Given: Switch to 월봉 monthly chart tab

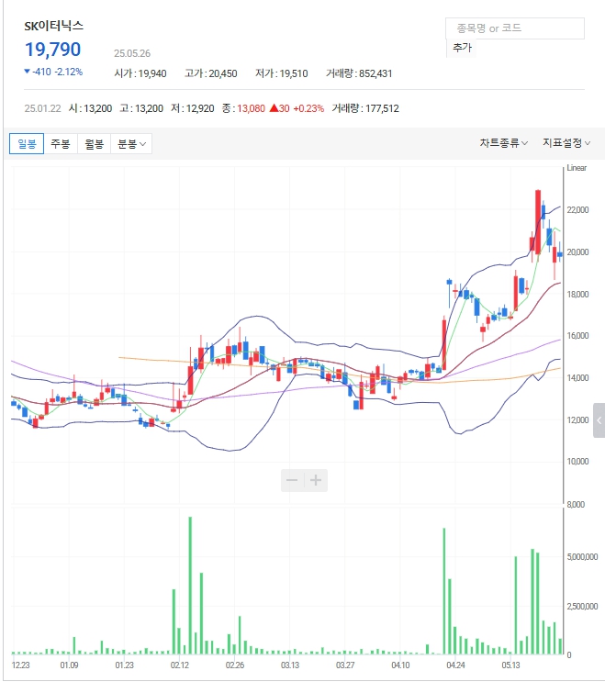Looking at the screenshot, I should [94, 143].
